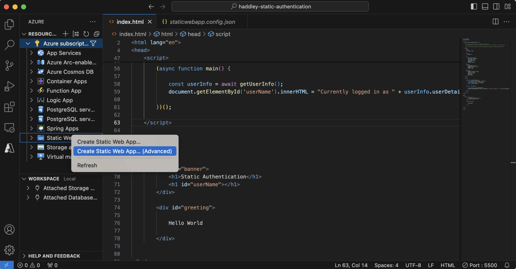516x269 pixels.
Task: Select Create Static Web App... (Advanced)
Action: [x=125, y=151]
